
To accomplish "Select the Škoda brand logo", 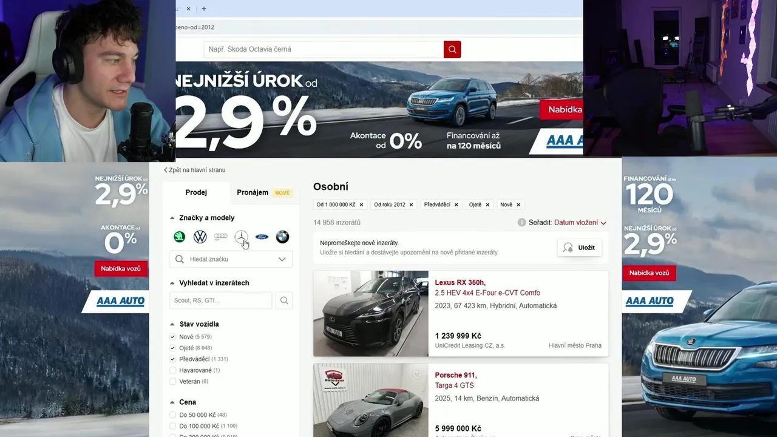I will point(179,237).
